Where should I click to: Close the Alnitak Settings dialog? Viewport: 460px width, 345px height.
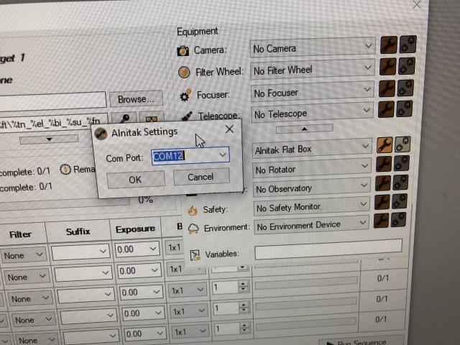tap(229, 129)
